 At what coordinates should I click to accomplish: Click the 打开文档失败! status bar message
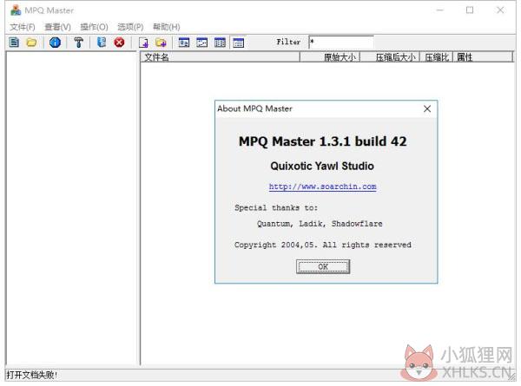click(x=32, y=375)
